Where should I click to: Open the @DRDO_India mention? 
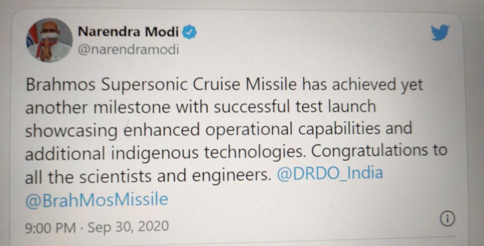pyautogui.click(x=330, y=174)
